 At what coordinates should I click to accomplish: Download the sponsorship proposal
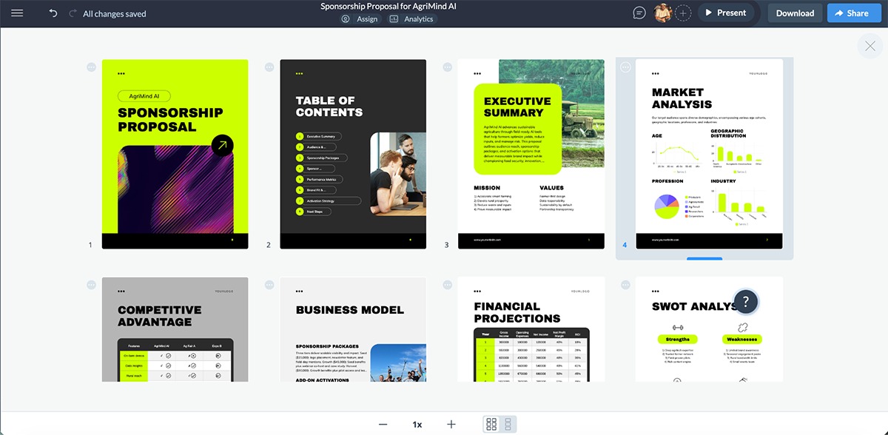794,13
